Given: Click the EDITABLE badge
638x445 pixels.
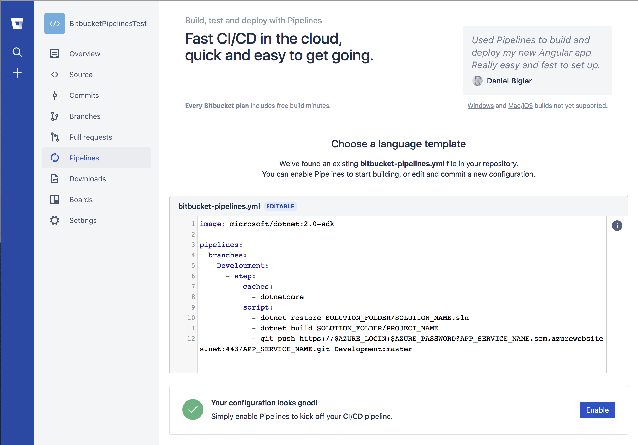Looking at the screenshot, I should [280, 206].
